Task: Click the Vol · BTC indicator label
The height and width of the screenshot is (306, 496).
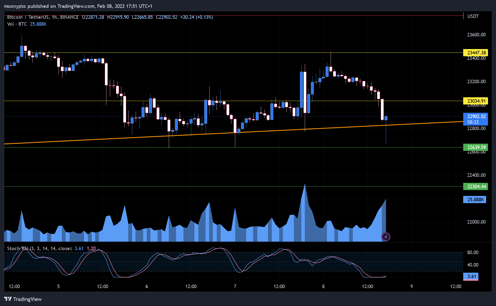Action: coord(17,24)
